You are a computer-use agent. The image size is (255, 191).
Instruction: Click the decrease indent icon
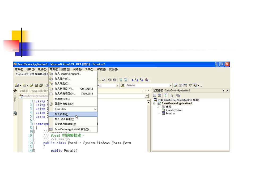(110, 80)
